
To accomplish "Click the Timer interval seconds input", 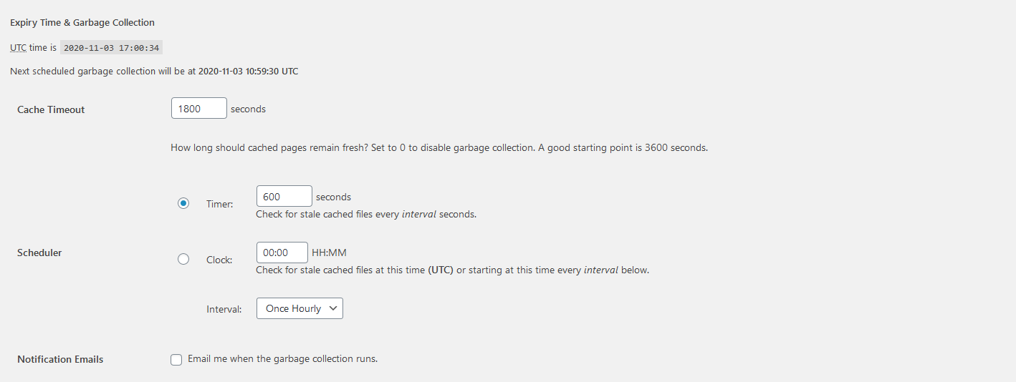I will (x=284, y=196).
